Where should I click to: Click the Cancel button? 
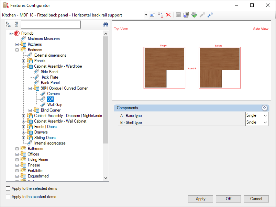tap(256, 199)
